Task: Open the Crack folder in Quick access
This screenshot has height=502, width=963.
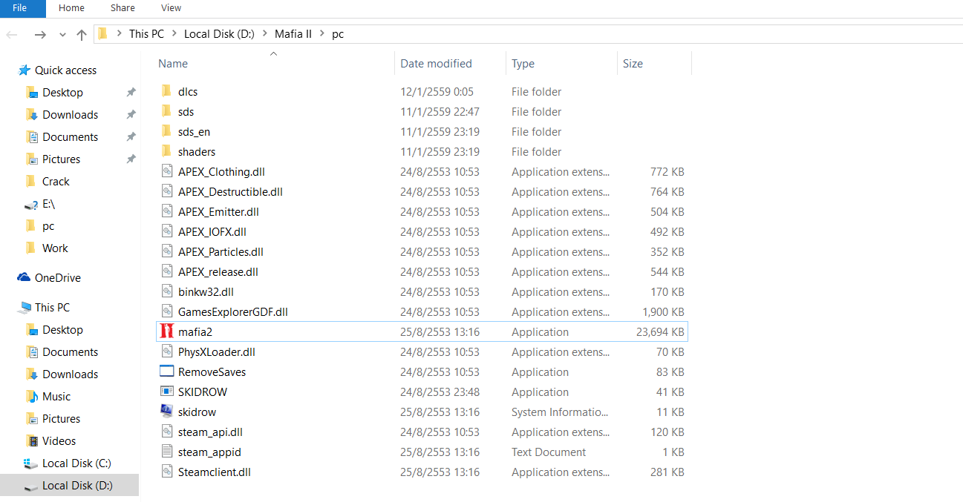Action: 56,181
